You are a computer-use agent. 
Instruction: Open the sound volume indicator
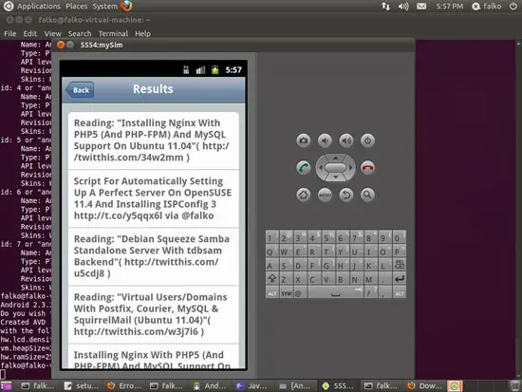click(x=403, y=6)
